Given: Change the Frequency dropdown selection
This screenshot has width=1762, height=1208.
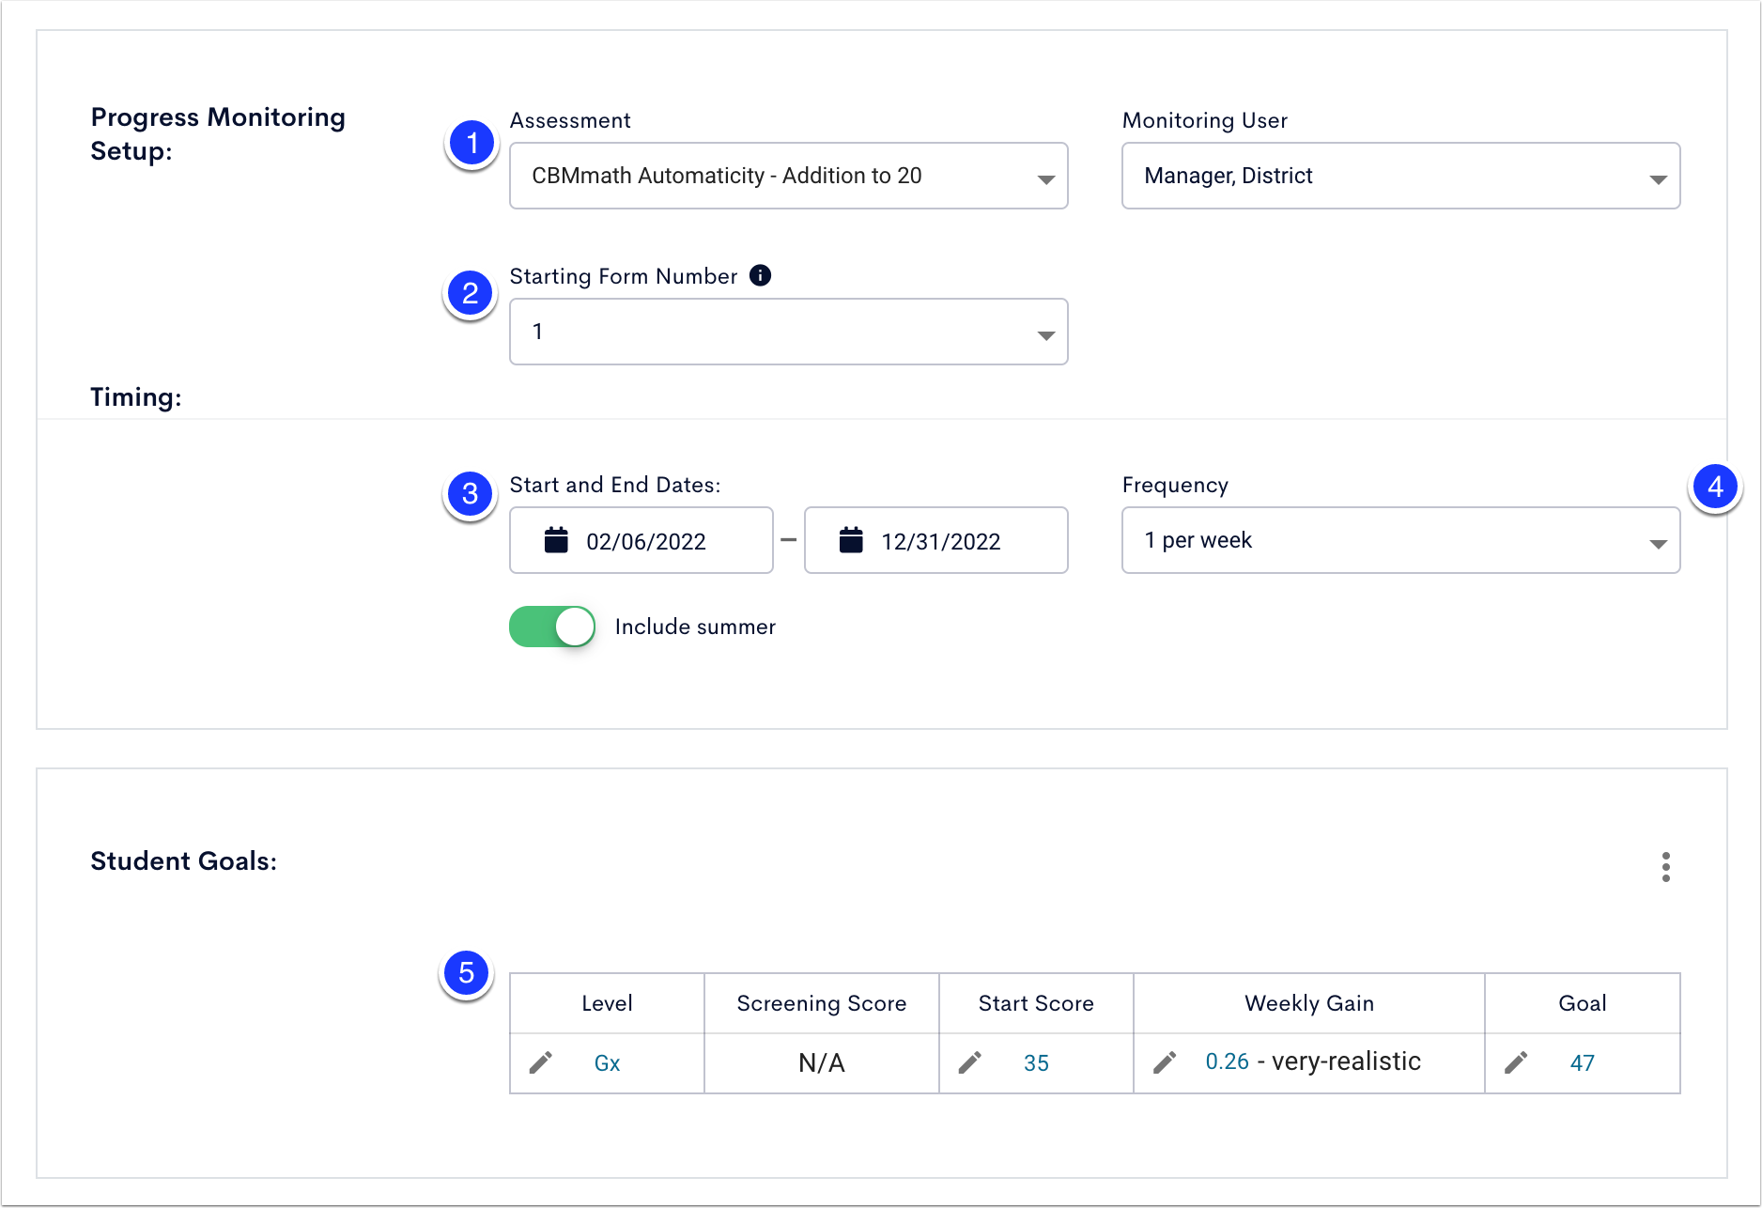Looking at the screenshot, I should click(x=1399, y=540).
